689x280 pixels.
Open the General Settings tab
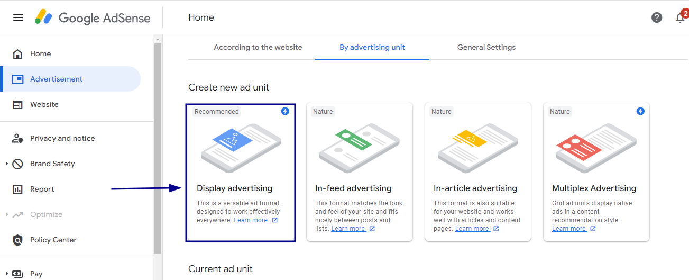[x=486, y=47]
